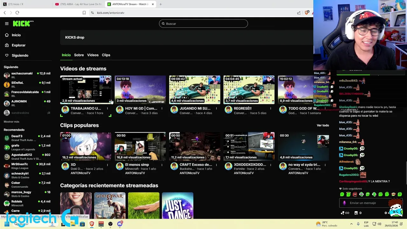Open Explorar in the sidebar
The height and width of the screenshot is (229, 407).
click(x=18, y=45)
